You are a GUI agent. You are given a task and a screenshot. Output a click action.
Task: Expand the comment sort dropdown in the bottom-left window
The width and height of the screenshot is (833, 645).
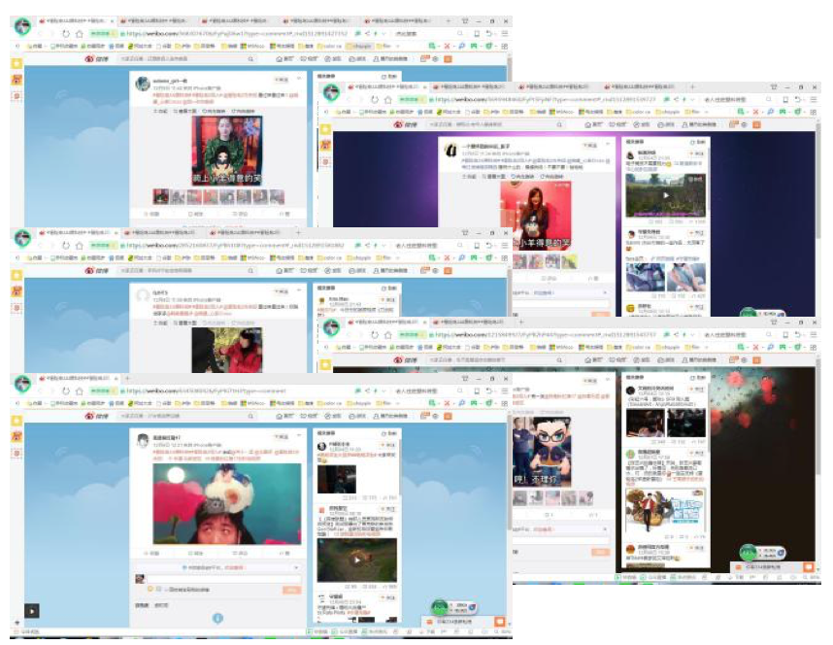coord(296,568)
